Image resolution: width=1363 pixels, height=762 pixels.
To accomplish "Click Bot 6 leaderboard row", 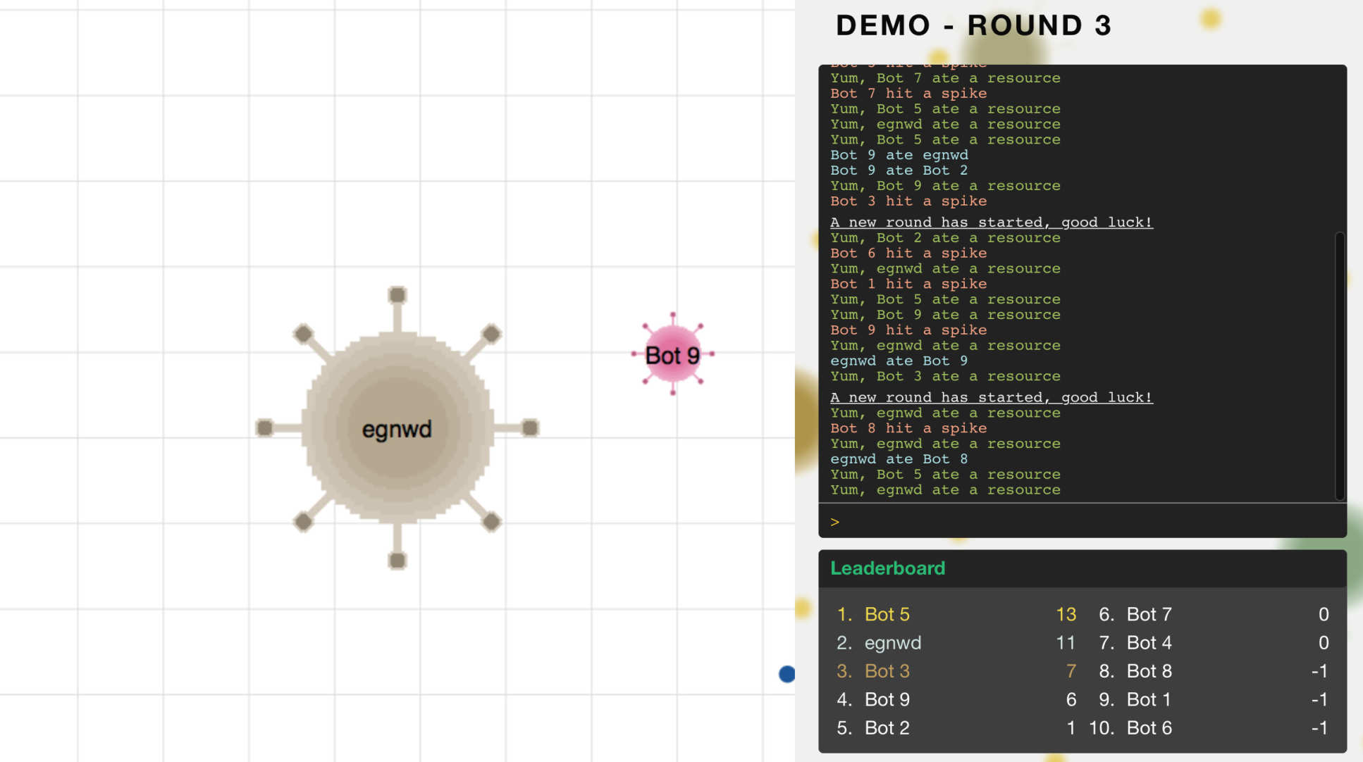I will pos(1149,727).
